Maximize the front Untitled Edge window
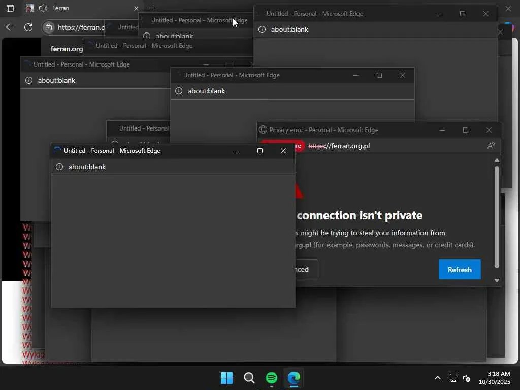 point(260,151)
